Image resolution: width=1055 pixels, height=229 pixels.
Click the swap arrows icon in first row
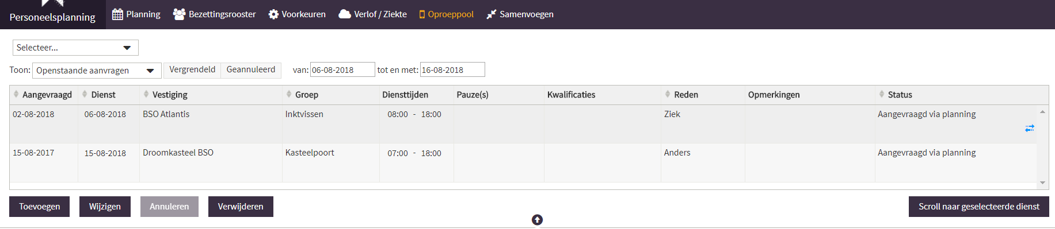tap(1030, 128)
